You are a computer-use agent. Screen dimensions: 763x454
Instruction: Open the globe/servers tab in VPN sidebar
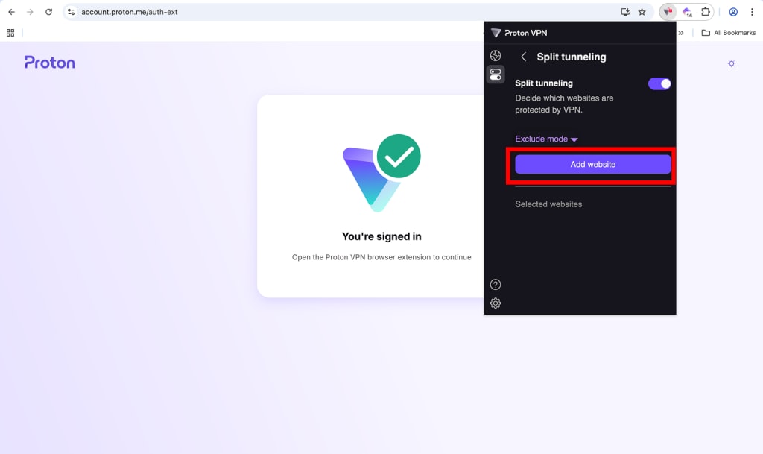(496, 56)
